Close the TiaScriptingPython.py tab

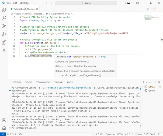pyautogui.click(x=37, y=9)
